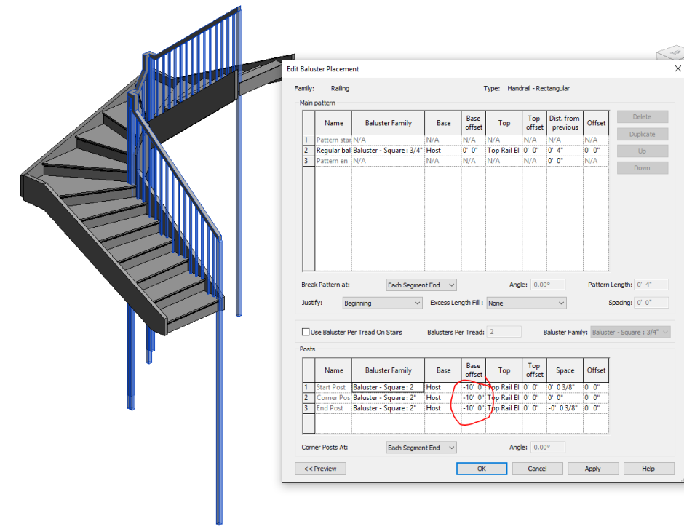Viewport: 684px width, 529px height.
Task: Select the Start Post Base offset cell
Action: click(x=473, y=387)
